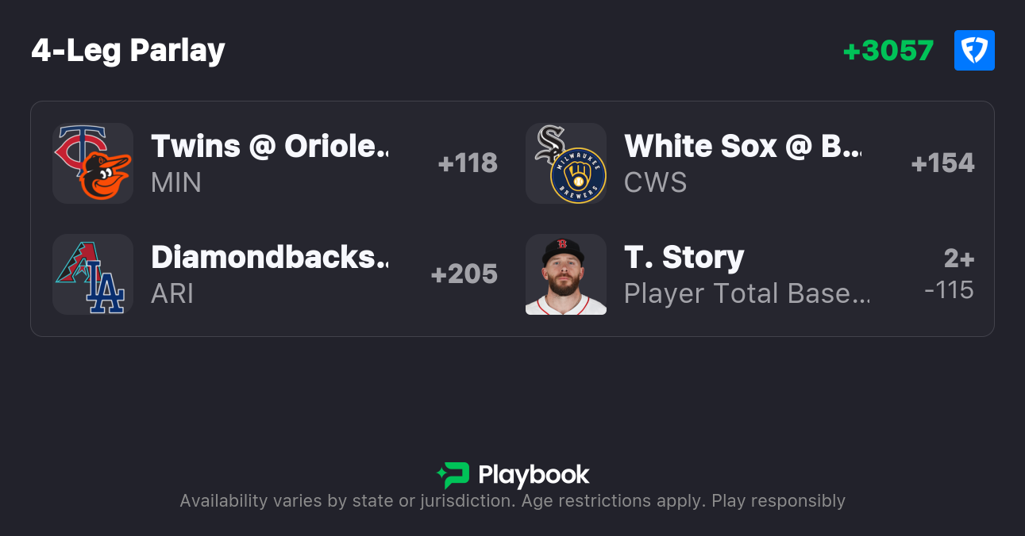Click the Diamondbacks and Dodgers logos
Image resolution: width=1025 pixels, height=536 pixels.
click(x=93, y=274)
